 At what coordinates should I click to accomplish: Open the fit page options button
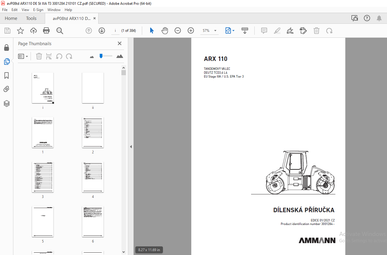point(230,31)
